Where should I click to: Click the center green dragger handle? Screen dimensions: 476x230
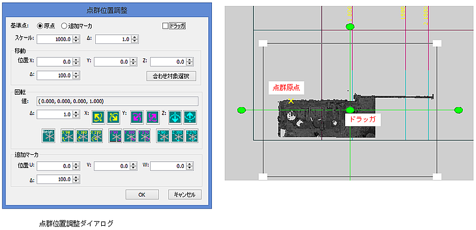(x=350, y=110)
